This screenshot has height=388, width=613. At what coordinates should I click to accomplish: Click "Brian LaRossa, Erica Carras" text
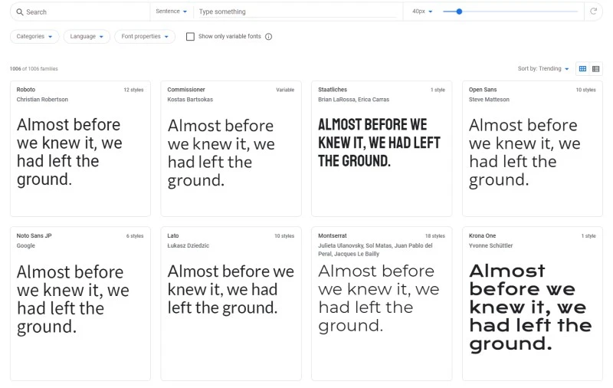click(354, 100)
